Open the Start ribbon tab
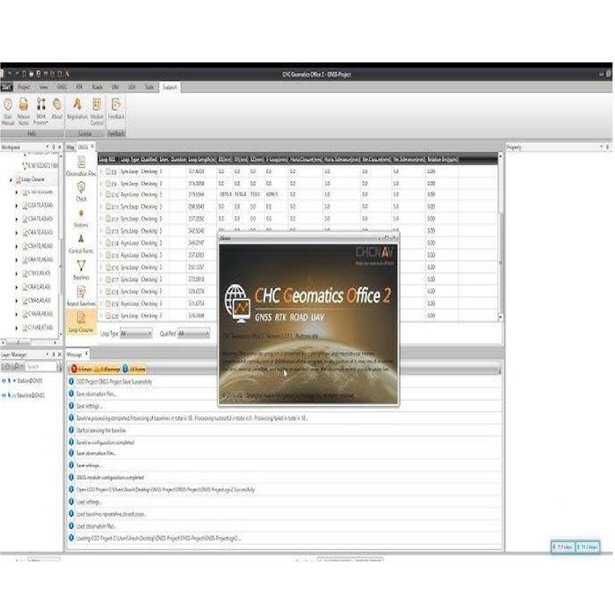The width and height of the screenshot is (615, 615). click(7, 87)
